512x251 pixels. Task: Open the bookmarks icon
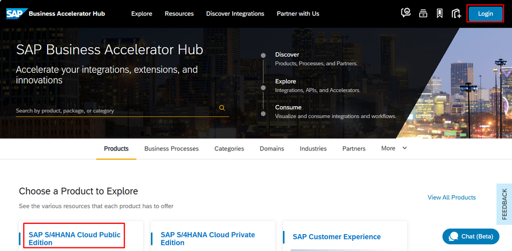point(439,14)
